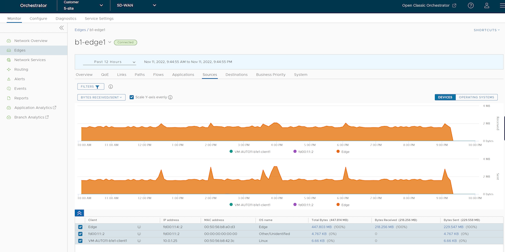Collapse table with double chevron icon
The image size is (505, 252).
(79, 213)
